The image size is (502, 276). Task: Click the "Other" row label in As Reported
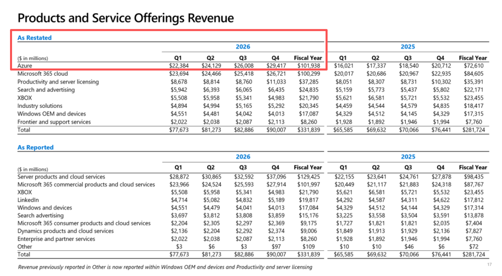[x=25, y=247]
